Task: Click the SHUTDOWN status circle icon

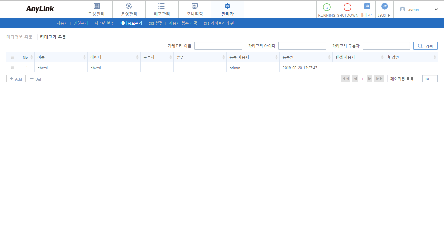Action: [x=347, y=8]
